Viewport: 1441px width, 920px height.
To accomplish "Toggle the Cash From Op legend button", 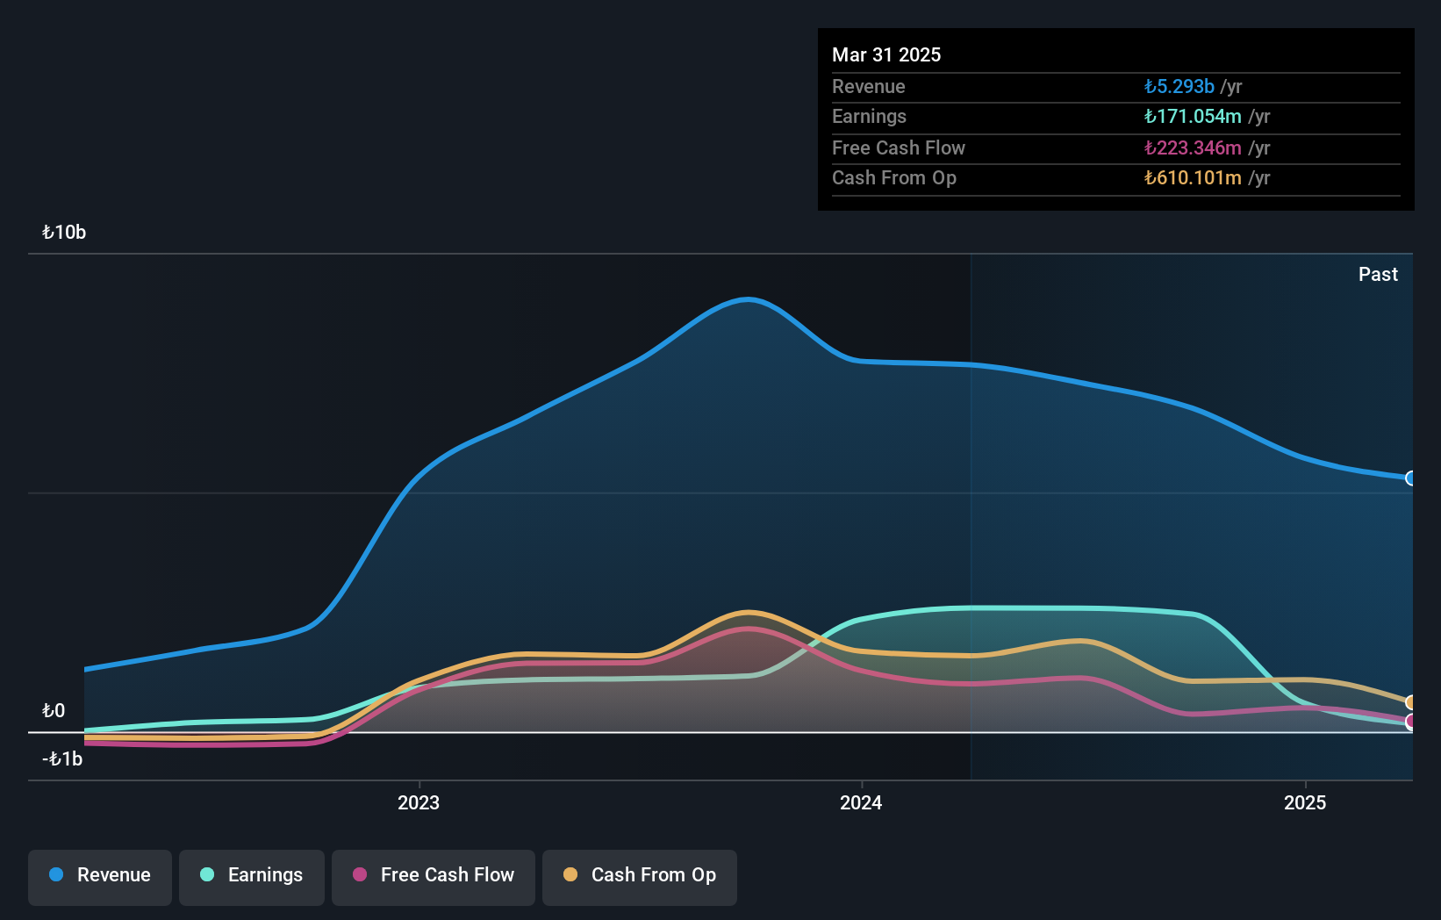I will pos(640,877).
